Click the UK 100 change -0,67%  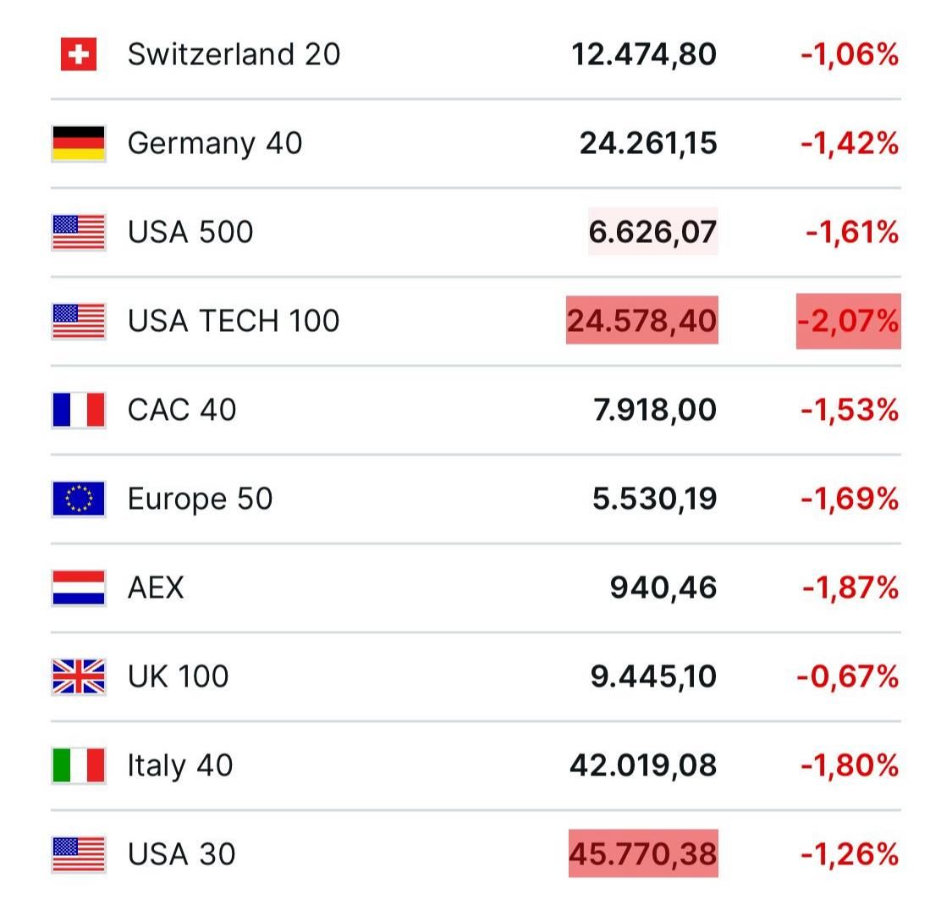(848, 676)
